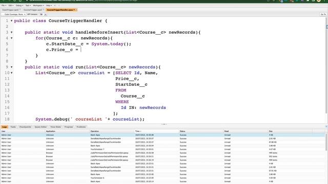
Task: Open the Workspace menu
Action: click(38, 6)
